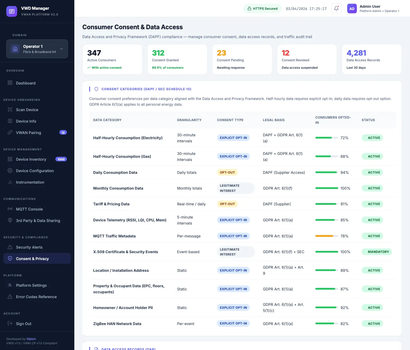Expand the Operator 1 domain selector
The image size is (410, 350).
[37, 49]
